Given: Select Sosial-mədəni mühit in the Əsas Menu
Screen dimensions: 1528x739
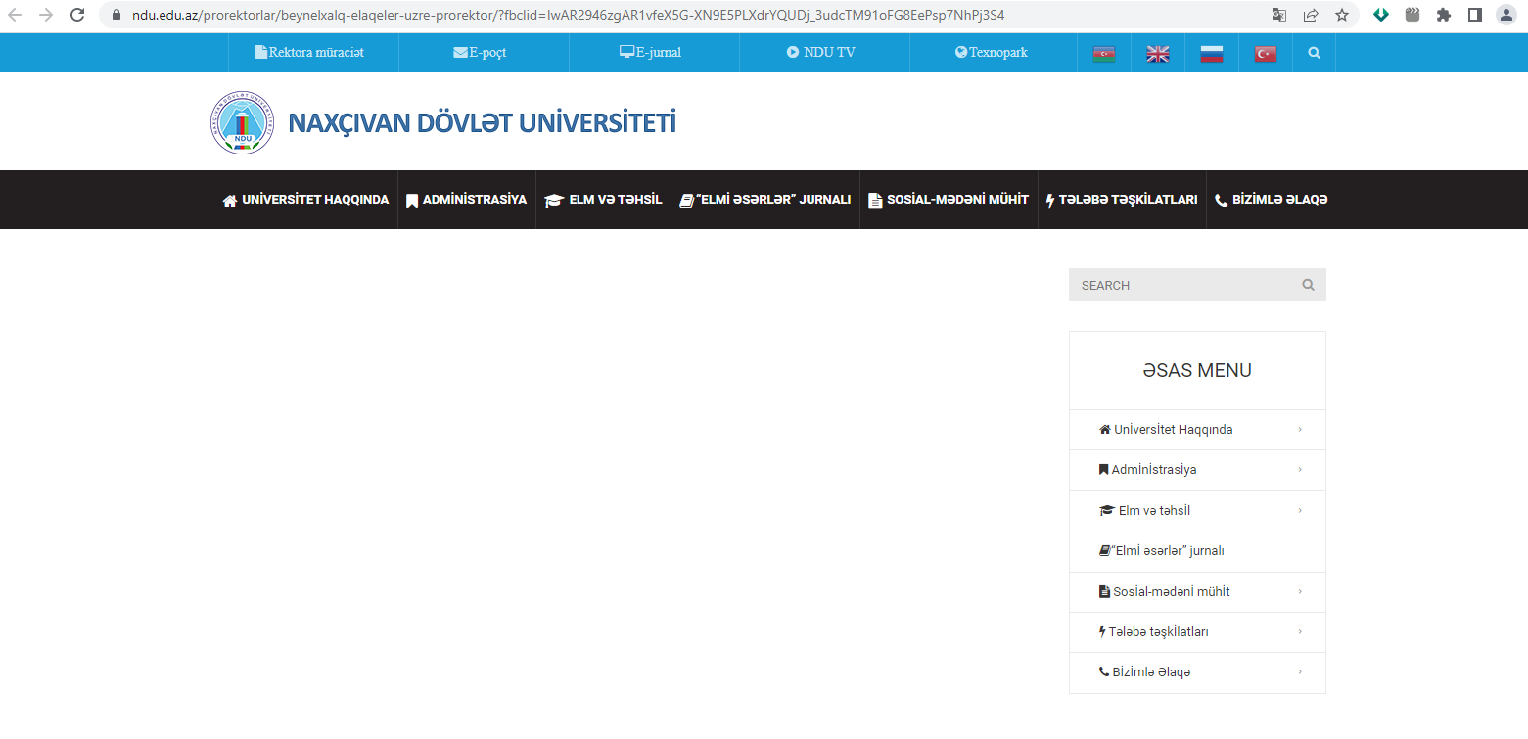Looking at the screenshot, I should click(1165, 591).
